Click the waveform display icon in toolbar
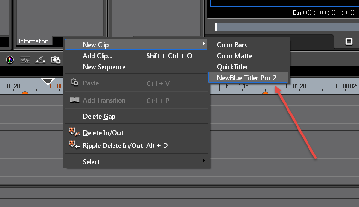 click(x=25, y=60)
